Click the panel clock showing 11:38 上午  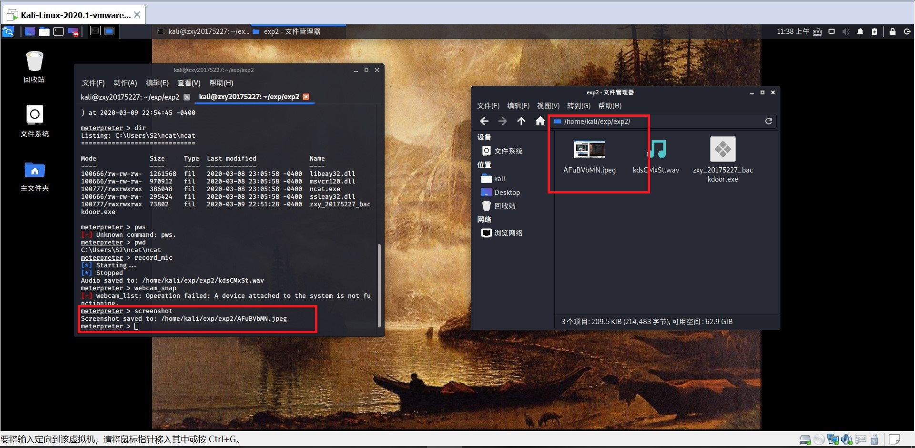tap(793, 31)
